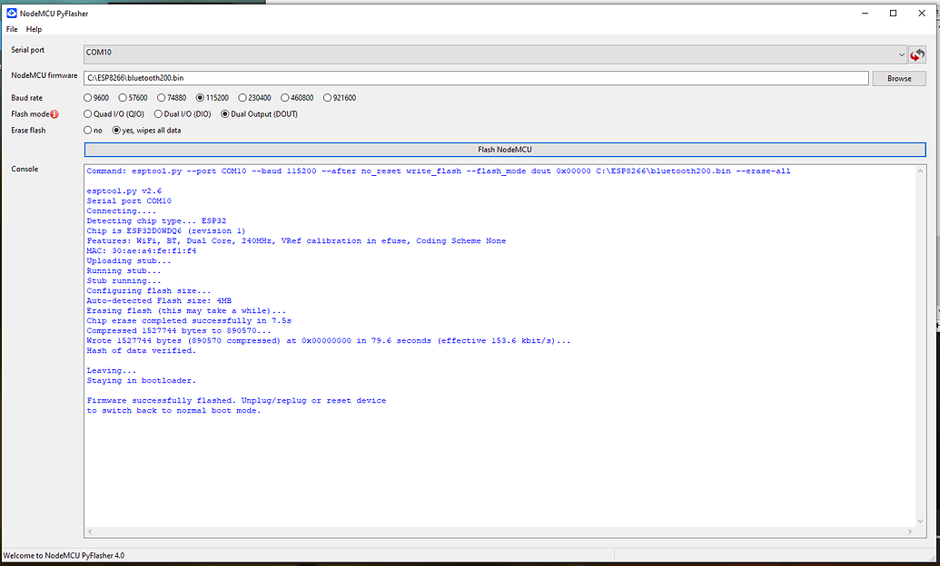Open the Help menu
This screenshot has height=566, width=940.
coord(34,29)
